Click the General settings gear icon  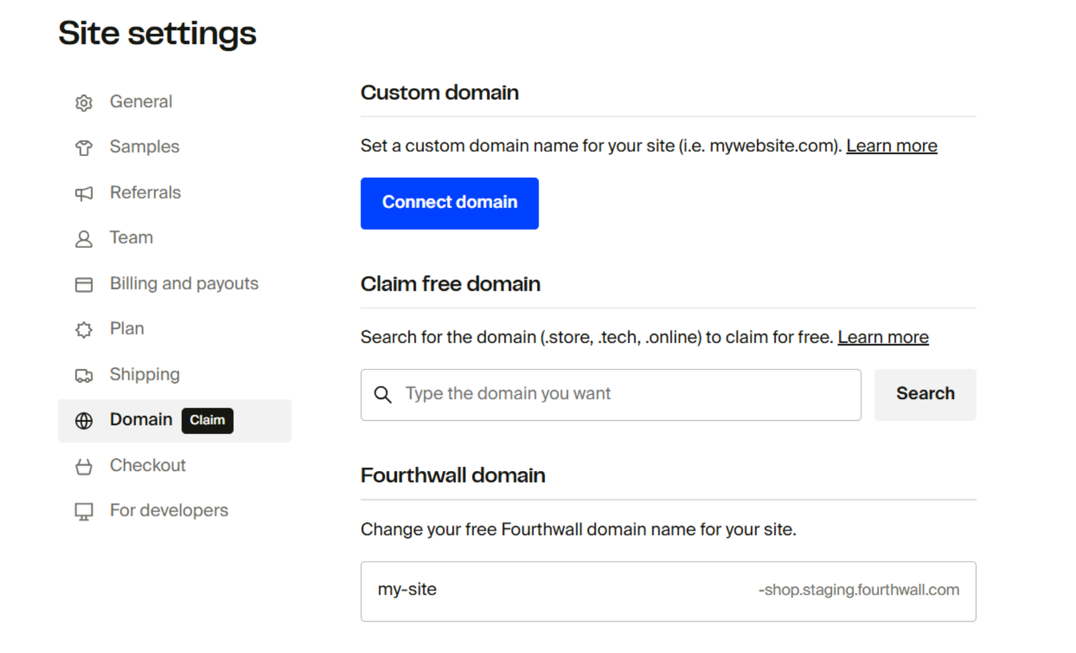pyautogui.click(x=83, y=103)
